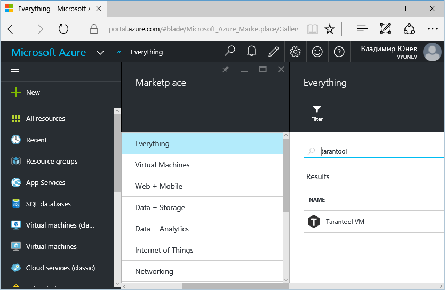445x290 pixels.
Task: Click the notifications bell icon
Action: [x=251, y=52]
